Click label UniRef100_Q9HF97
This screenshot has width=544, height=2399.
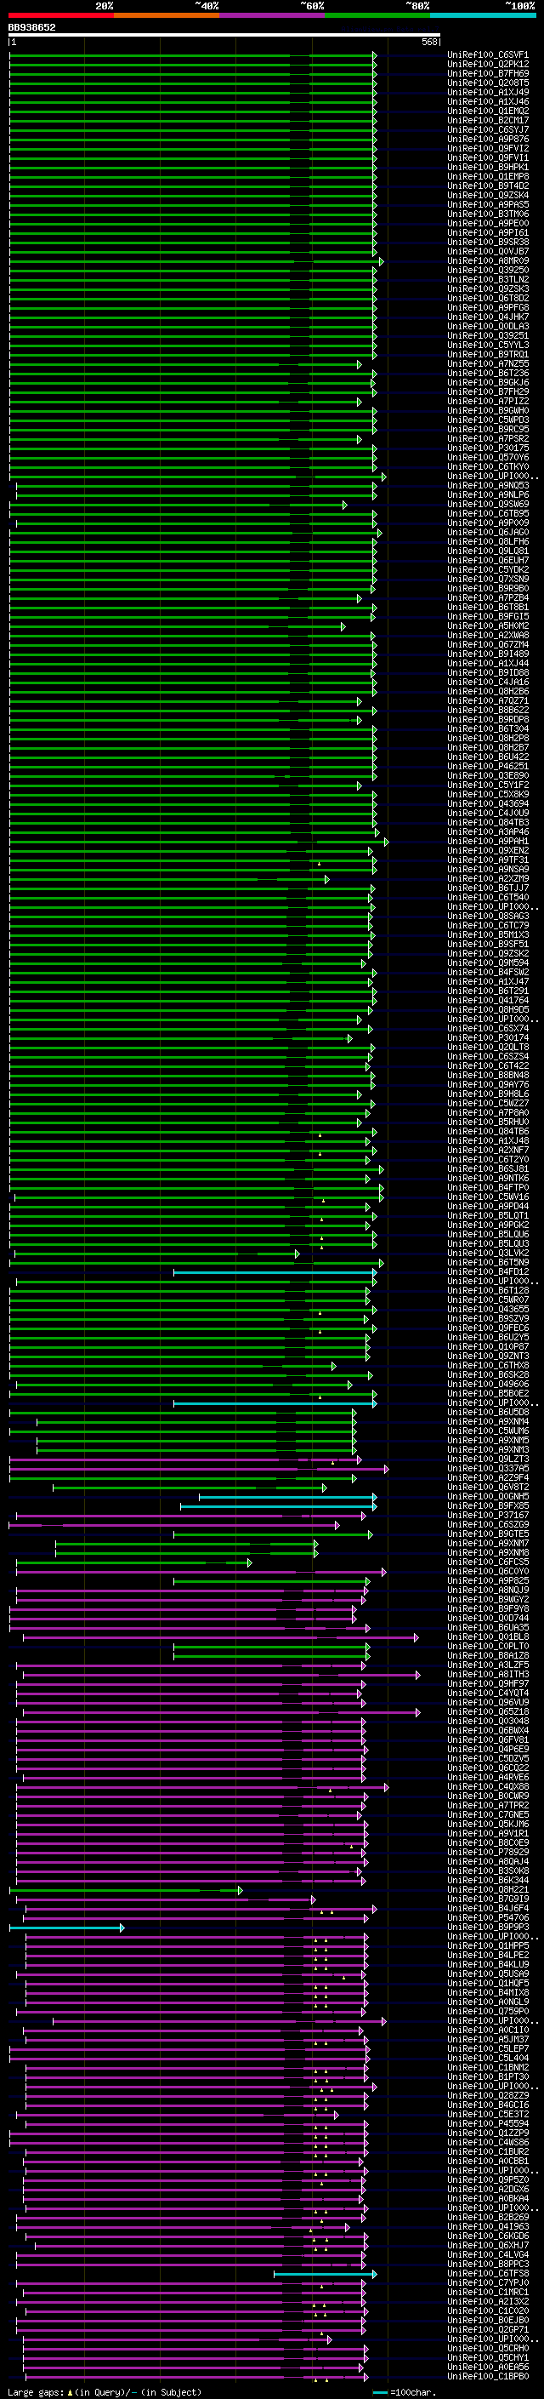coord(488,1684)
